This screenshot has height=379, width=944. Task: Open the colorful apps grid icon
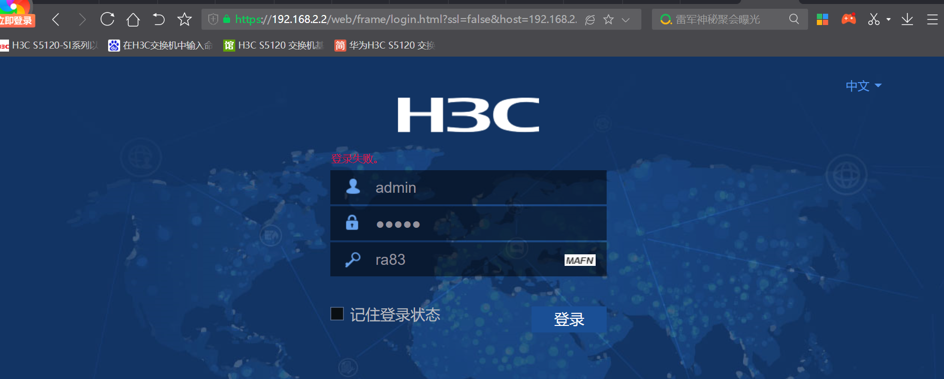point(822,20)
